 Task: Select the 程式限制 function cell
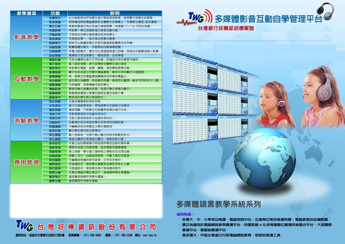tap(55, 168)
